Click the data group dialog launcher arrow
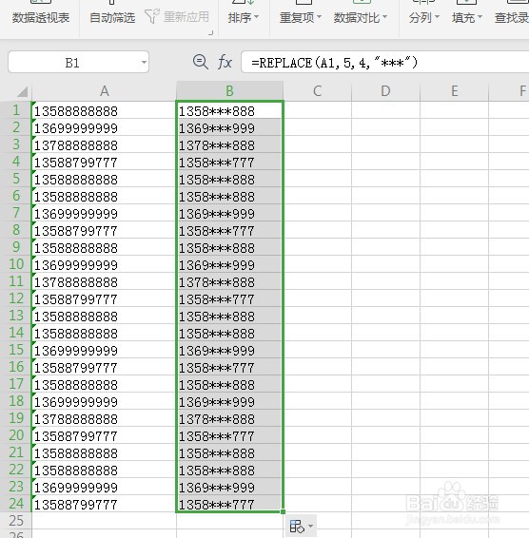Image resolution: width=529 pixels, height=538 pixels. pos(211,33)
